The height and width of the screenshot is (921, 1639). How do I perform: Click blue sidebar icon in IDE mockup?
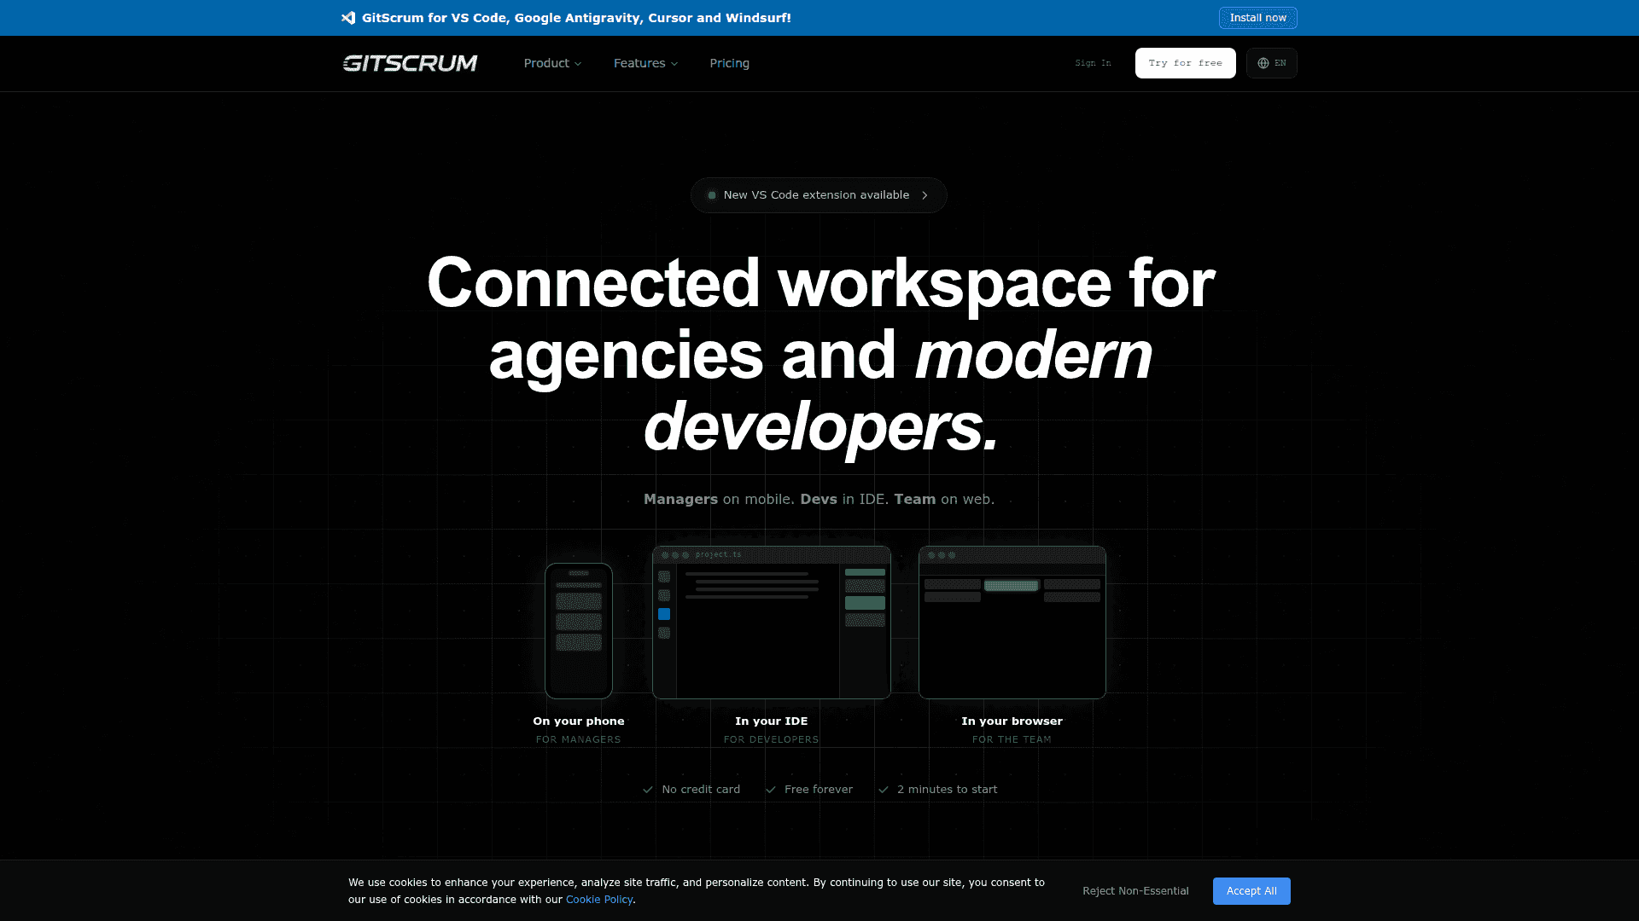point(664,614)
